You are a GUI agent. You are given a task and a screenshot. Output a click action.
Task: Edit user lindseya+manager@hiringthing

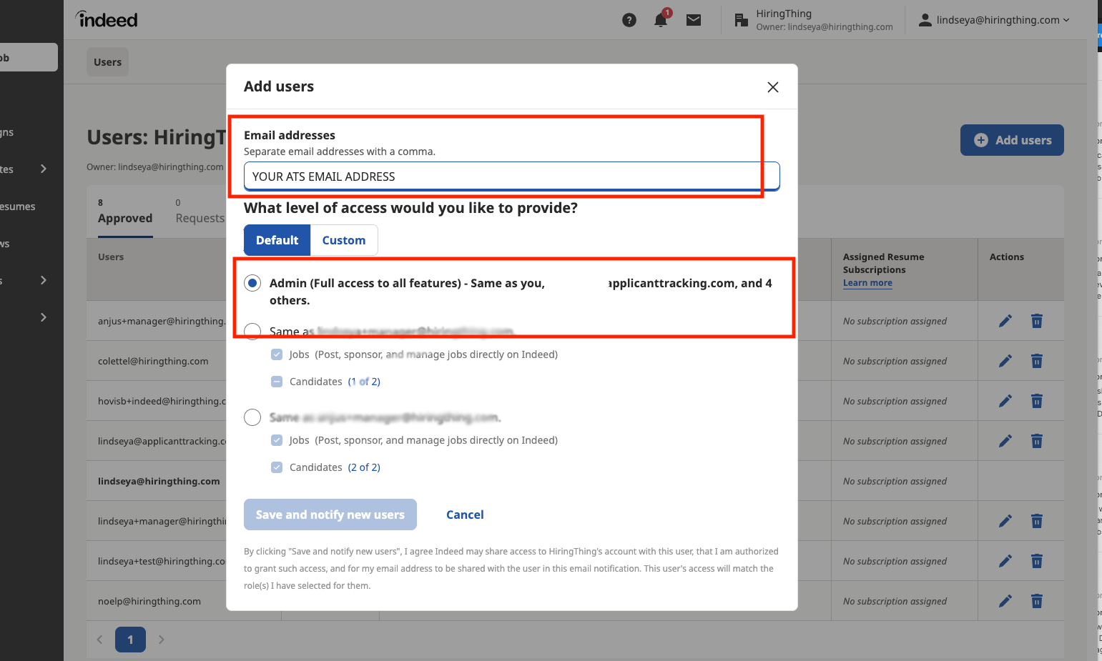tap(1005, 521)
